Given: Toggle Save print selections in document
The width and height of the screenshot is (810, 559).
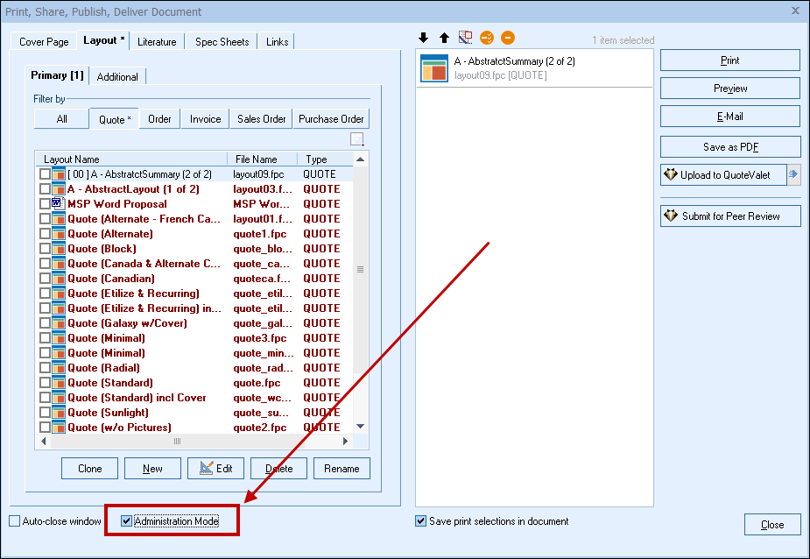Looking at the screenshot, I should 421,521.
